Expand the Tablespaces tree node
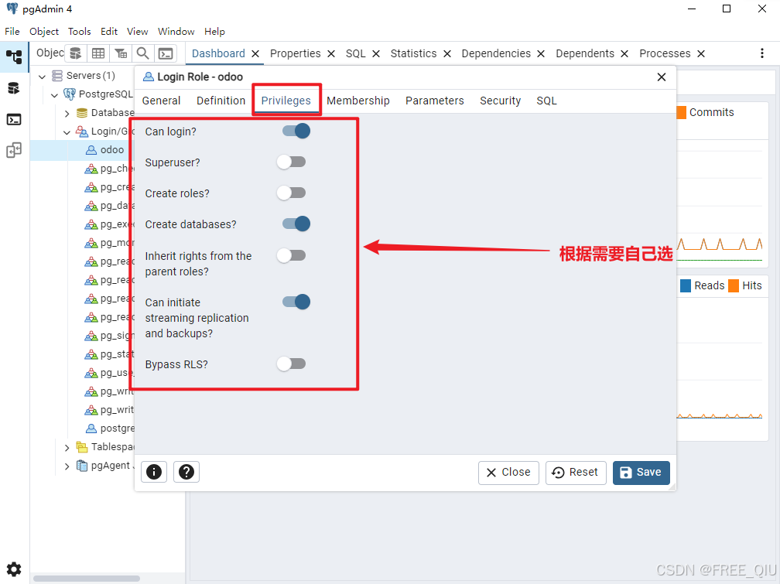This screenshot has height=584, width=780. (x=67, y=448)
